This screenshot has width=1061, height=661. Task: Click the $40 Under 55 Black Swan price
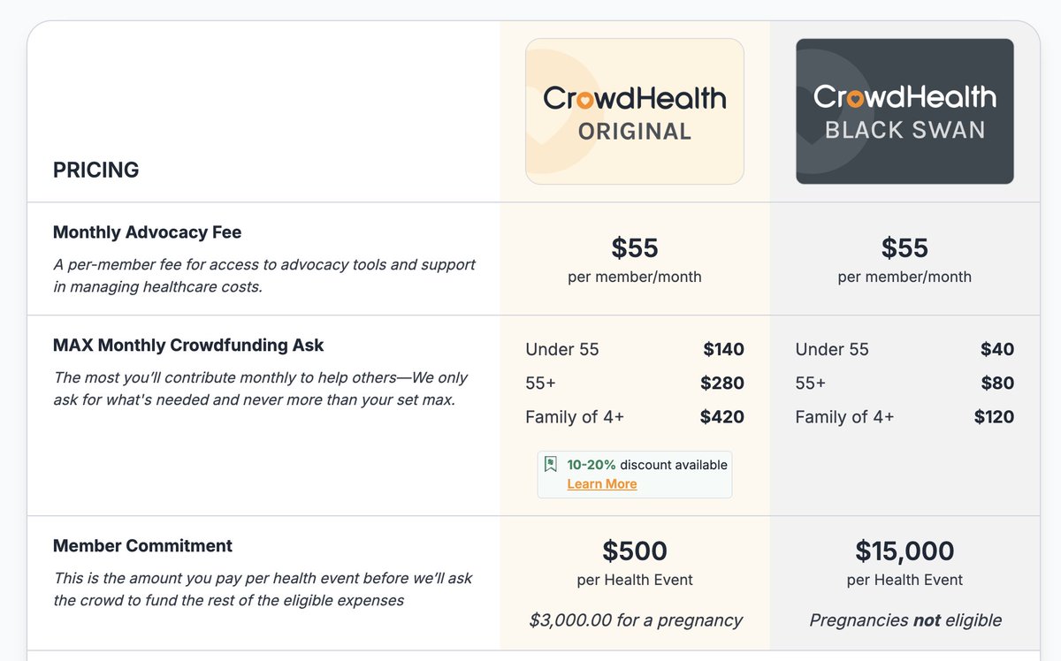click(997, 349)
